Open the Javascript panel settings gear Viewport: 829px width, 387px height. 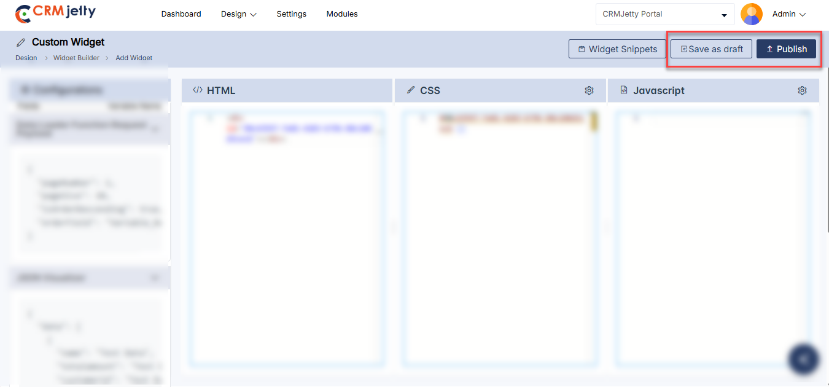[802, 90]
